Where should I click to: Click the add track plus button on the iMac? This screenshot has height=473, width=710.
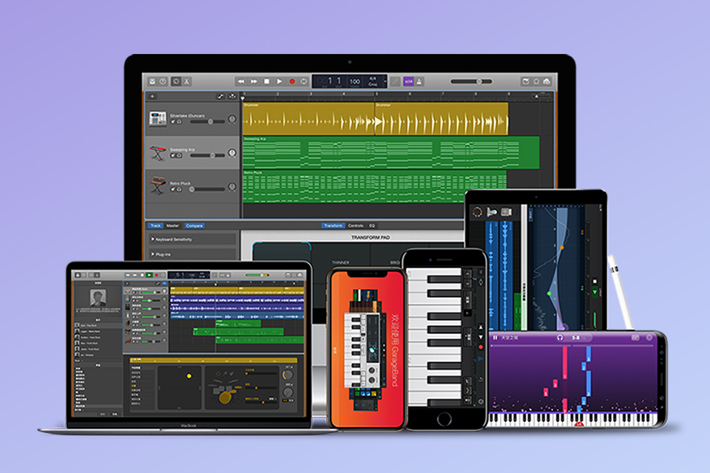tap(152, 96)
